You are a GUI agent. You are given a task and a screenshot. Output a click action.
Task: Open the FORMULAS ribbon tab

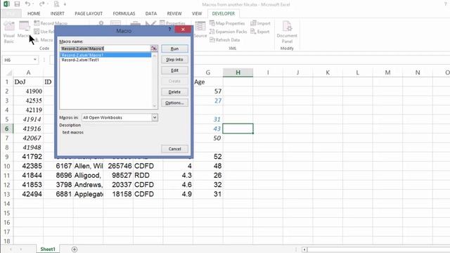pos(124,13)
